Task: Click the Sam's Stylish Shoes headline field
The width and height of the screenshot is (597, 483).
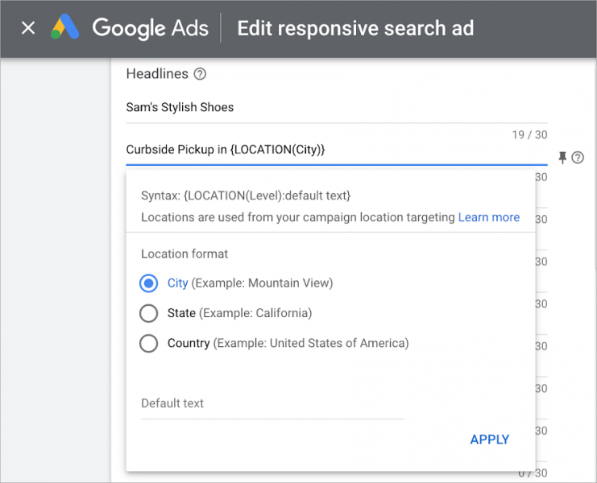Action: (x=336, y=107)
